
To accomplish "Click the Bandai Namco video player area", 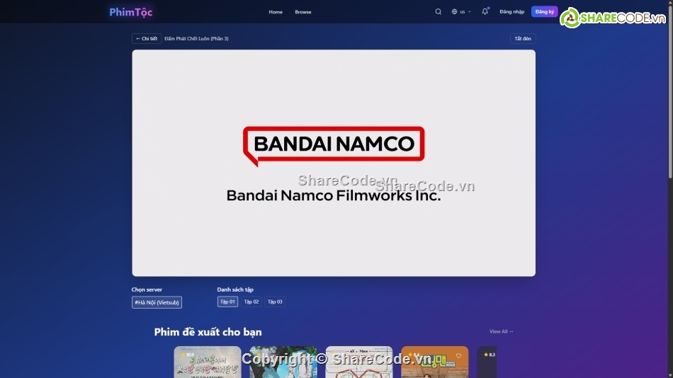I will (333, 163).
